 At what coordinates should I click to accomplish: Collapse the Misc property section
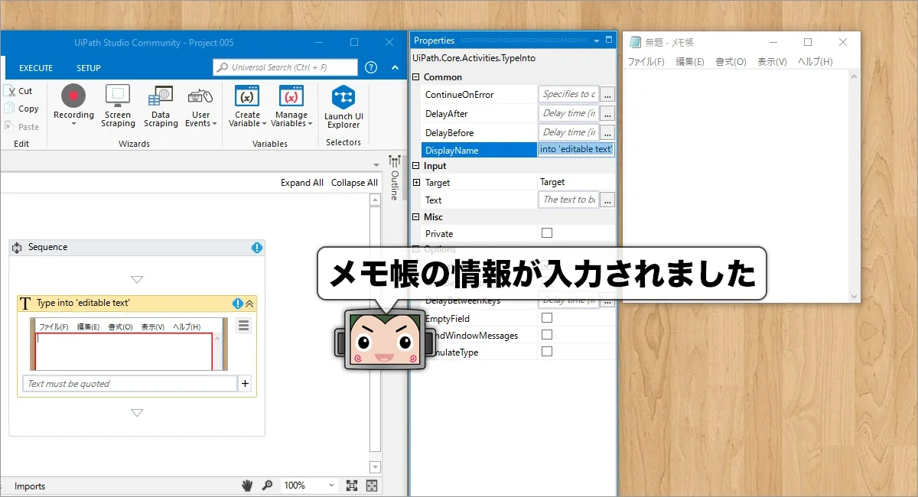(417, 217)
